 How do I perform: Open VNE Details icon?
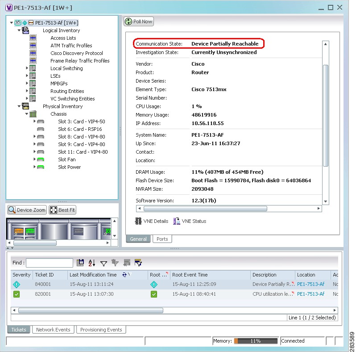[x=138, y=221]
